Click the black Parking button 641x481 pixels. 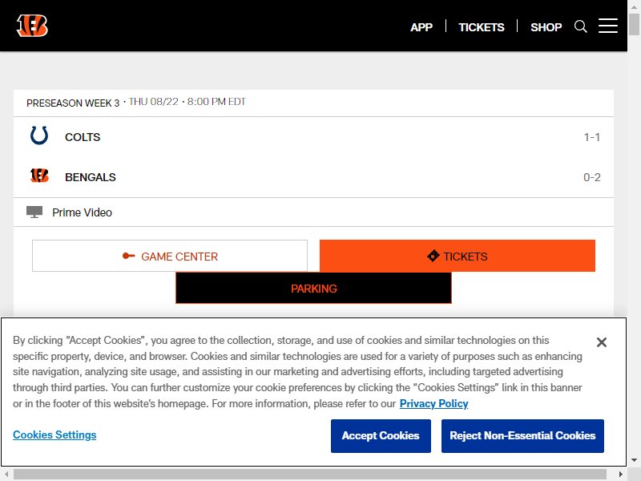point(313,289)
